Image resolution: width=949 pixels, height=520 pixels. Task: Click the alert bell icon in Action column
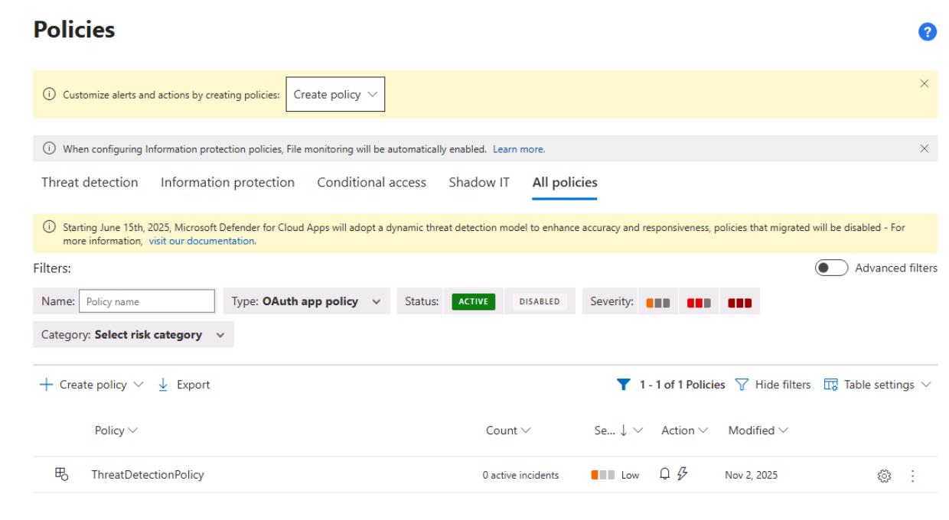click(664, 475)
